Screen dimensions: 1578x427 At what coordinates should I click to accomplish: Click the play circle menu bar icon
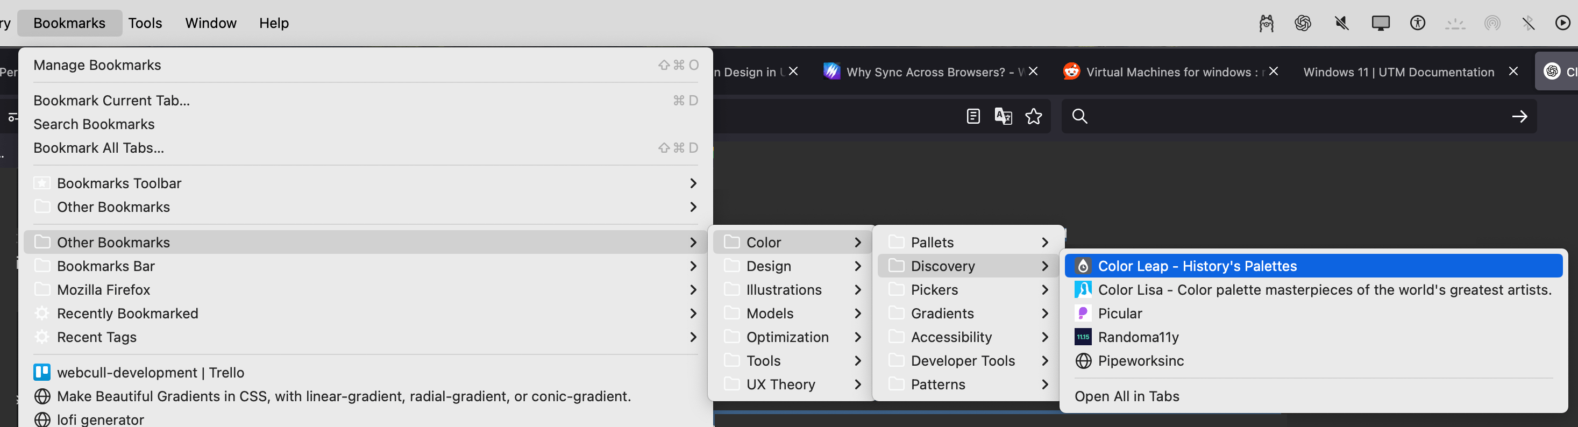click(1563, 23)
